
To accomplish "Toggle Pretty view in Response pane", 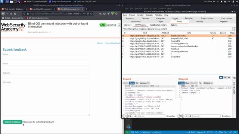I will point(181,83).
